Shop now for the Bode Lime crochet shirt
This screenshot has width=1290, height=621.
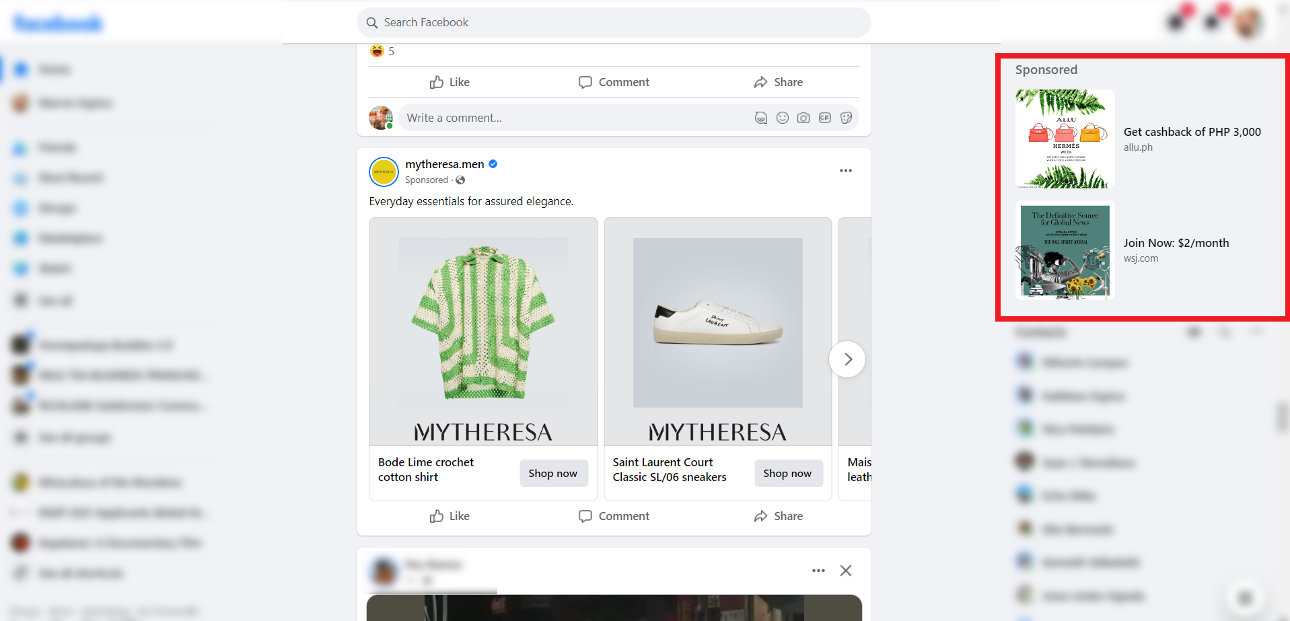pyautogui.click(x=553, y=473)
